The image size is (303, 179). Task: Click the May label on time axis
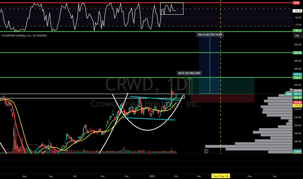(x=249, y=176)
